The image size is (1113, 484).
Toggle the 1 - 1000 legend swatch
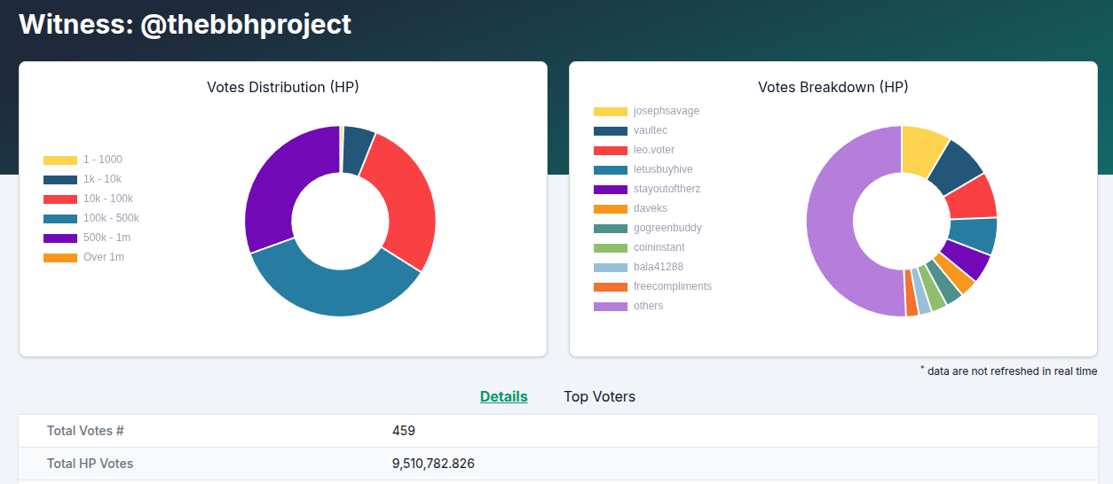(x=60, y=160)
